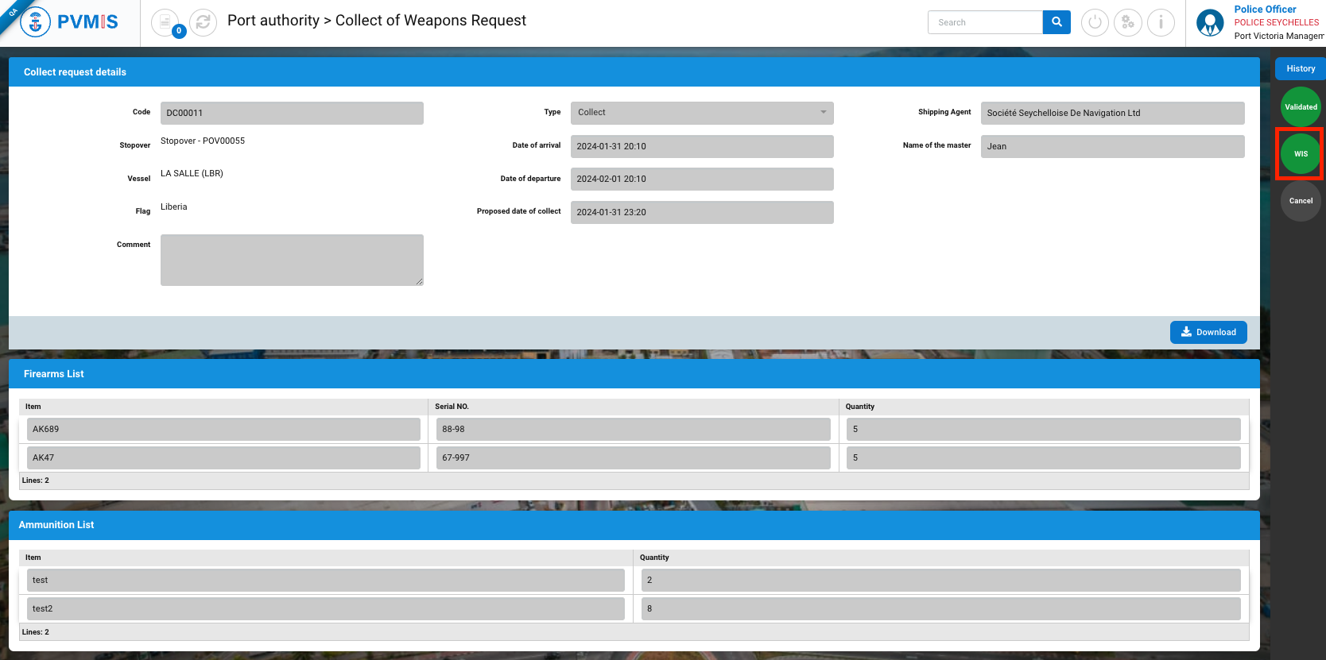Open the settings gears icon
This screenshot has height=660, width=1326.
(1127, 22)
